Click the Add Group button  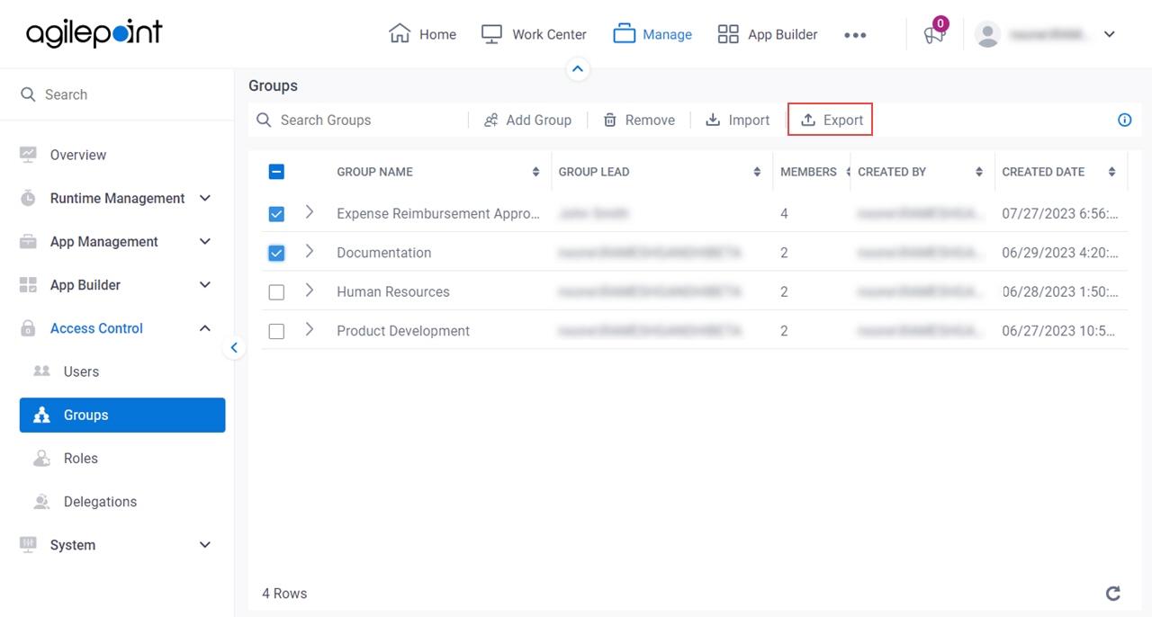pyautogui.click(x=527, y=120)
